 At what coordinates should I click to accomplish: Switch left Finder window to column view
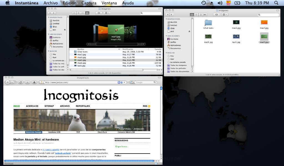83,13
